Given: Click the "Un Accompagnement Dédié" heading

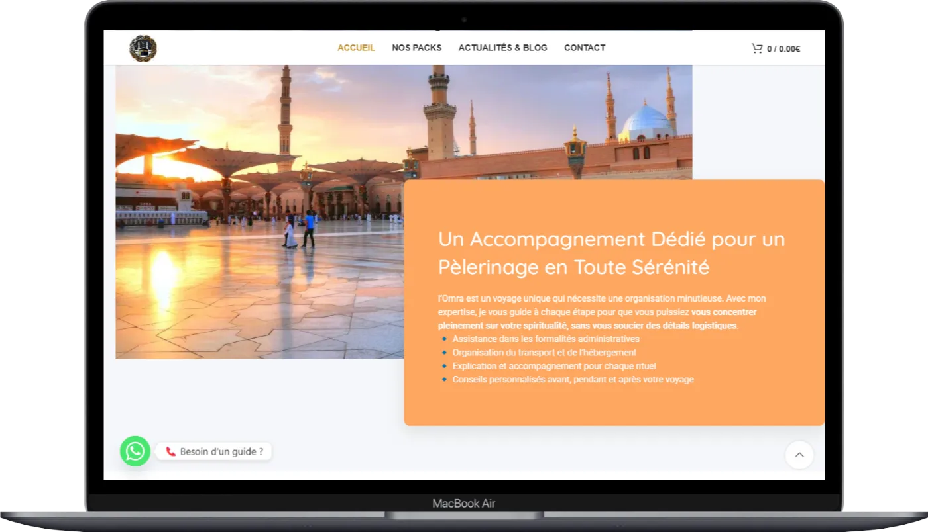Looking at the screenshot, I should [610, 253].
